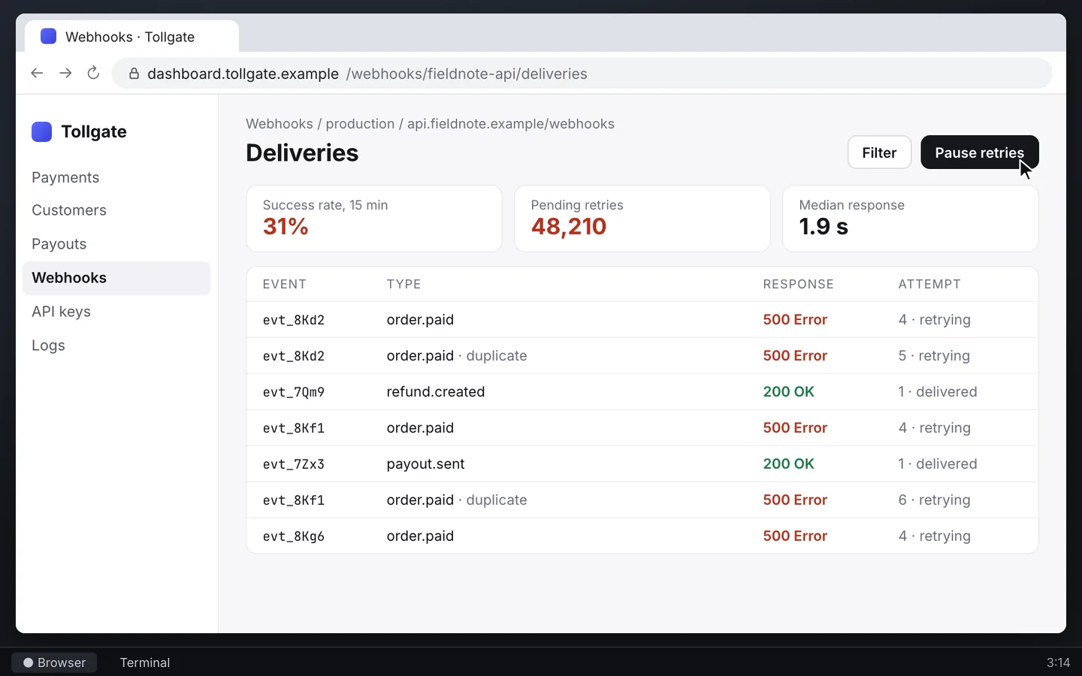Screen dimensions: 1082x676
Task: Select event ID evt_8Kg6
Action: click(x=294, y=536)
